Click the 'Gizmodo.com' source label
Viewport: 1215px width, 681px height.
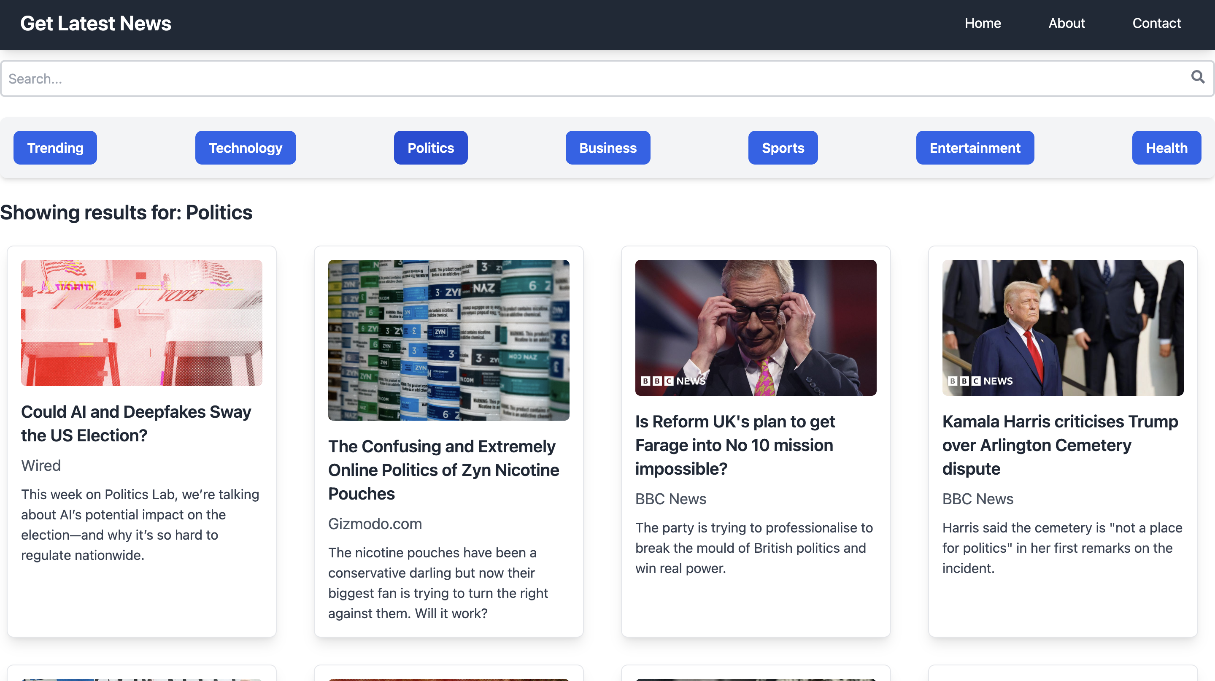tap(375, 524)
